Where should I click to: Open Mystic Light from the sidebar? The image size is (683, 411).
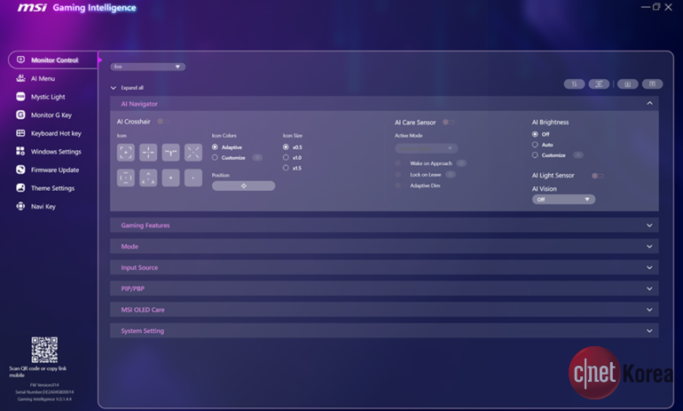[48, 97]
